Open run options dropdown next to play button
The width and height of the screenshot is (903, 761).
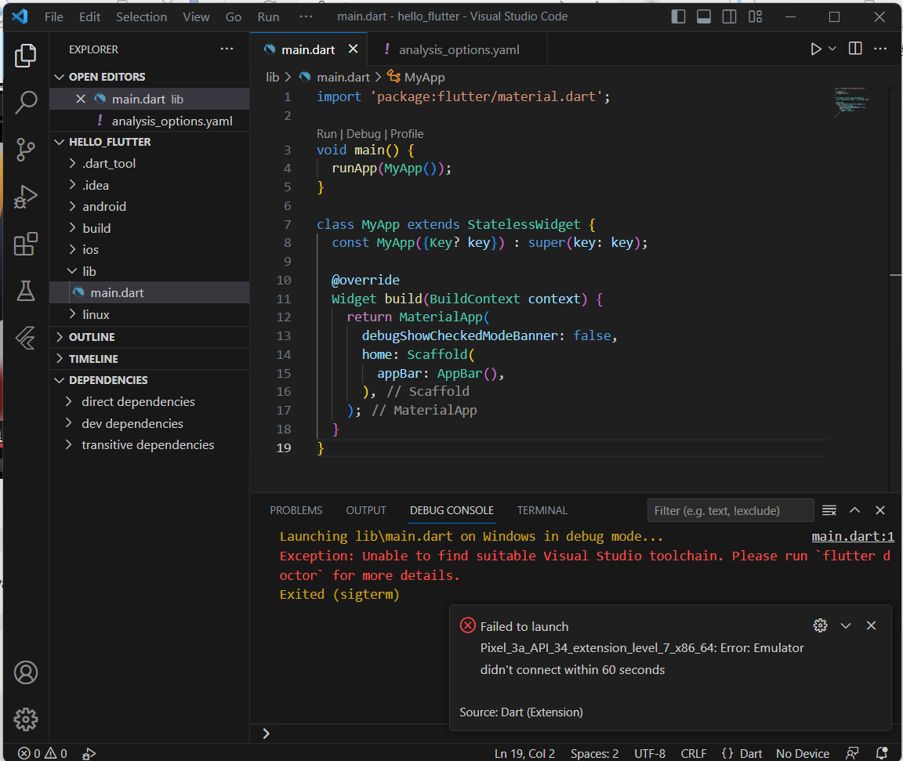832,49
